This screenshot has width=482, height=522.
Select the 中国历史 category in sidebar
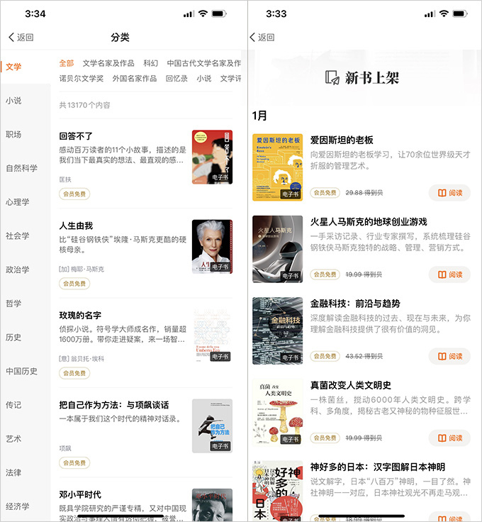point(21,371)
